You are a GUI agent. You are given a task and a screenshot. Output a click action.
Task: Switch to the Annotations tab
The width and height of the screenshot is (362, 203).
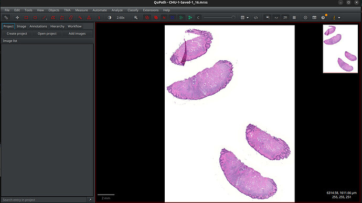38,26
